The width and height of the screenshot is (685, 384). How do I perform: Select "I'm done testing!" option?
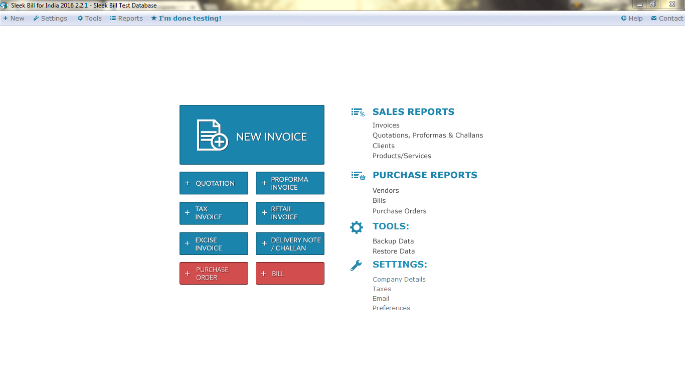pyautogui.click(x=186, y=18)
